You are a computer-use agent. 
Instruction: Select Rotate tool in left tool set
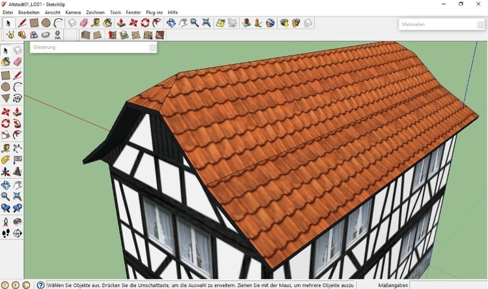tap(6, 123)
